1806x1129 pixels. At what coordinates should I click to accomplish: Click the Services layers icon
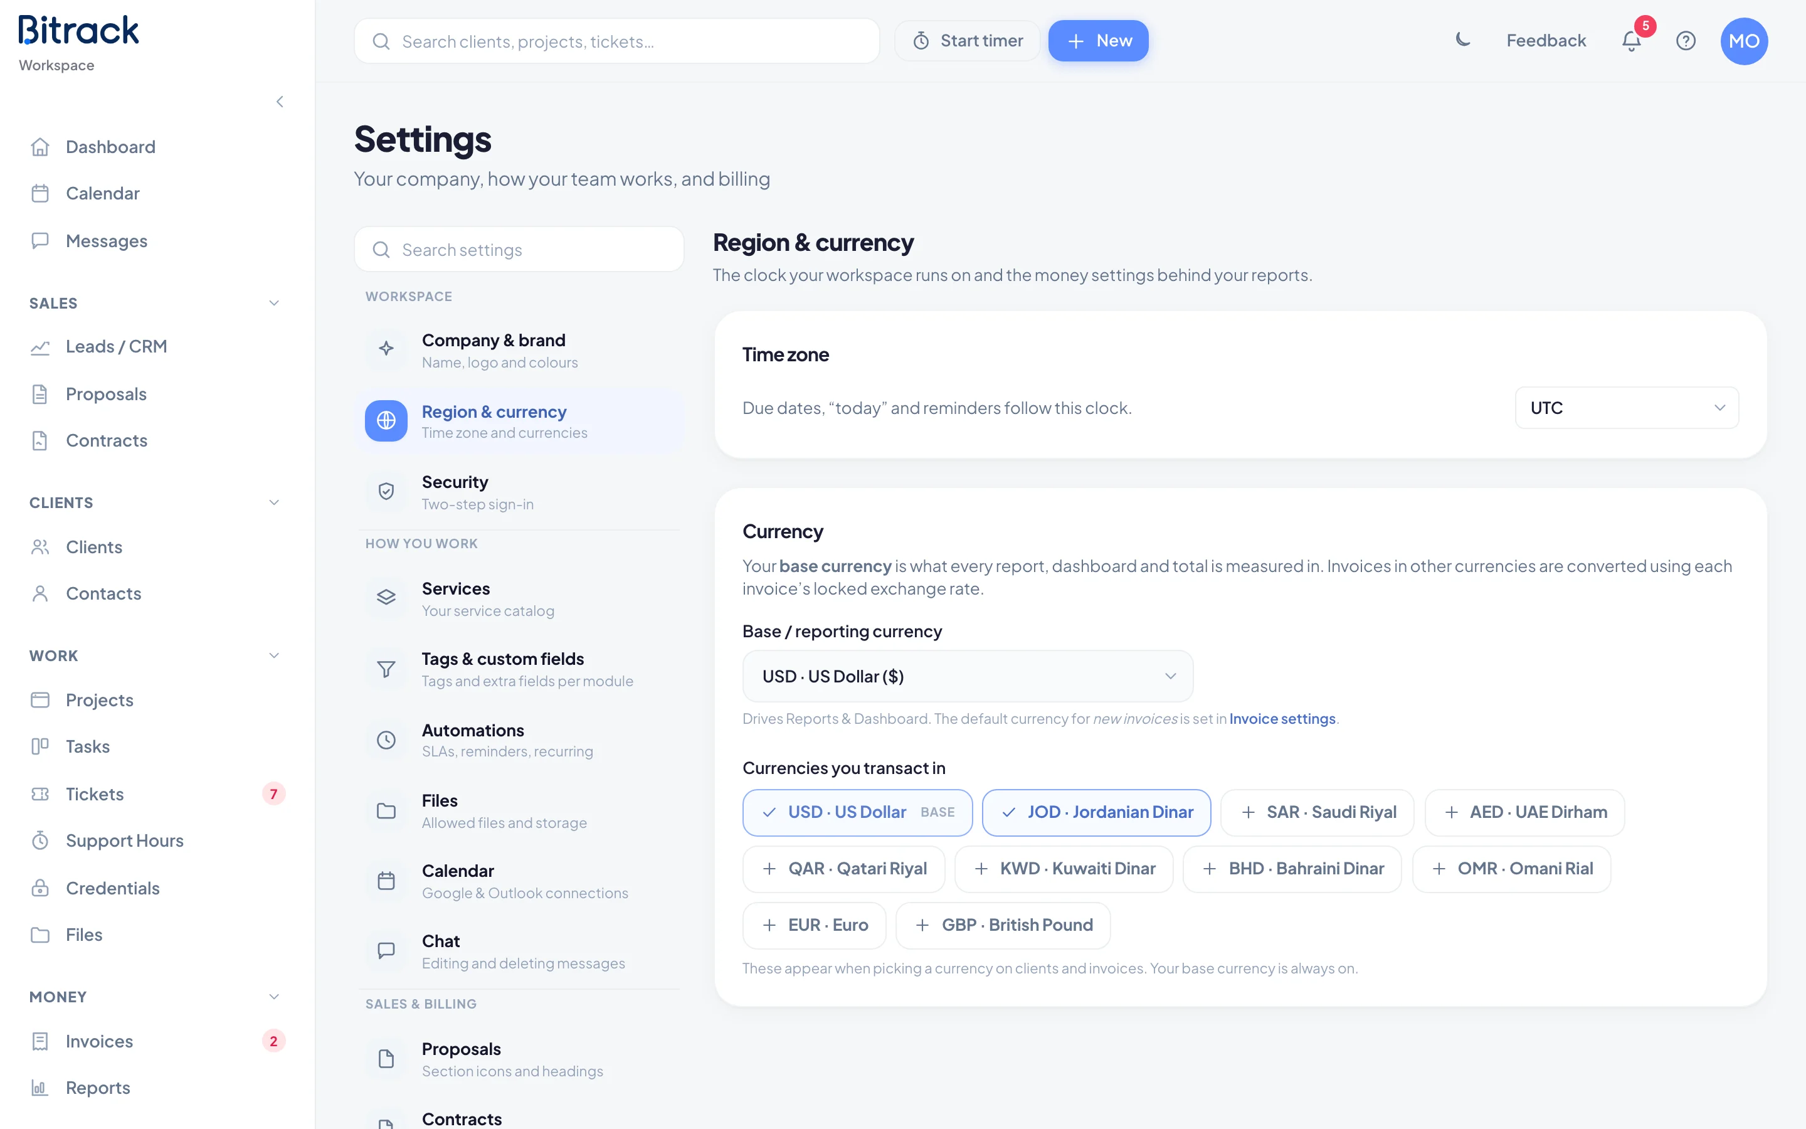point(386,597)
